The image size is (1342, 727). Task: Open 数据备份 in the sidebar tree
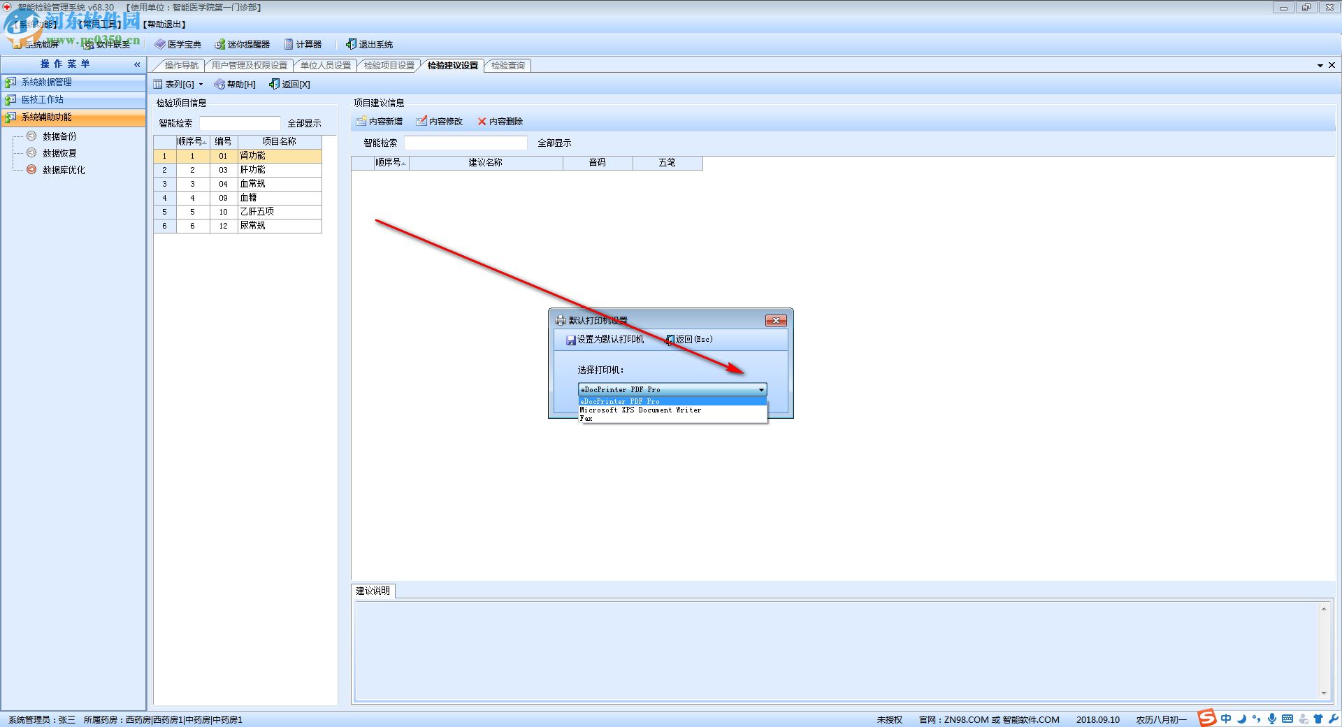tap(59, 136)
